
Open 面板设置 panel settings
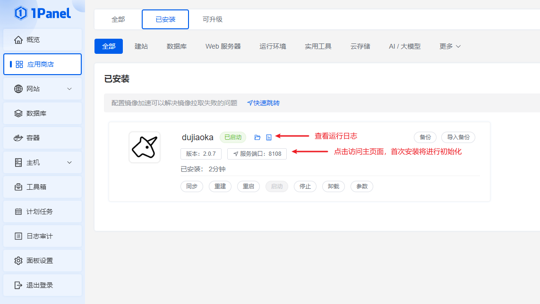click(43, 261)
